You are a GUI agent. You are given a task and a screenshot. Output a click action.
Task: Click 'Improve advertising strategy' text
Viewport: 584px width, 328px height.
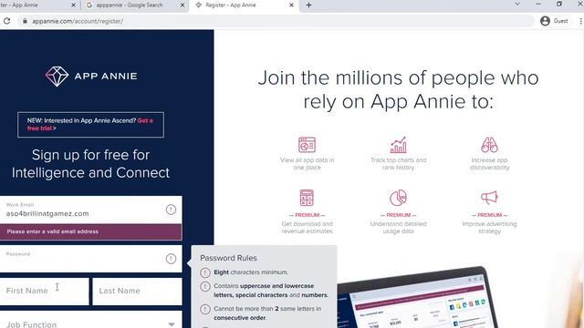point(489,228)
